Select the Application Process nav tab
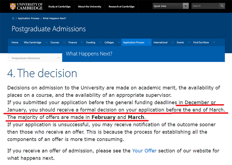This screenshot has height=165, width=232. coord(134,42)
